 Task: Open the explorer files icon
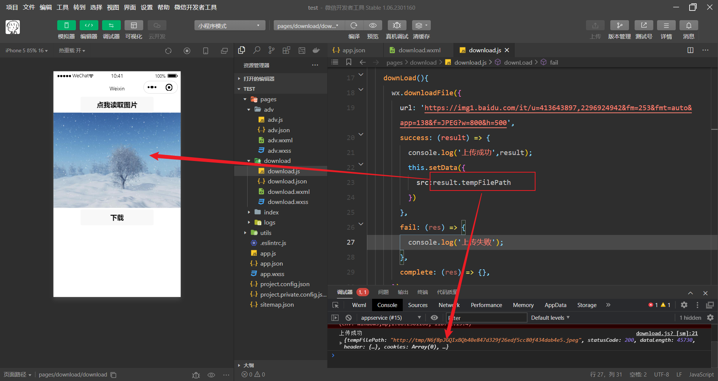coord(242,50)
